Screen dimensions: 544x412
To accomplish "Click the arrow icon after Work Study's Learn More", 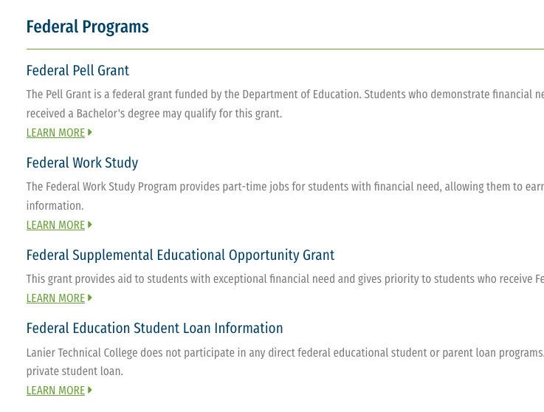I will [x=90, y=224].
